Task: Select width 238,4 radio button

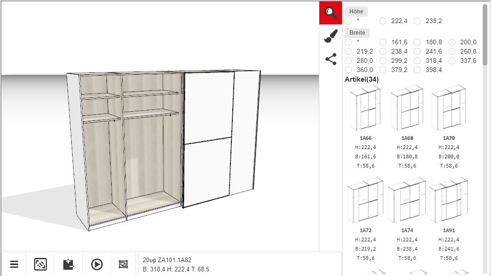Action: click(x=383, y=51)
